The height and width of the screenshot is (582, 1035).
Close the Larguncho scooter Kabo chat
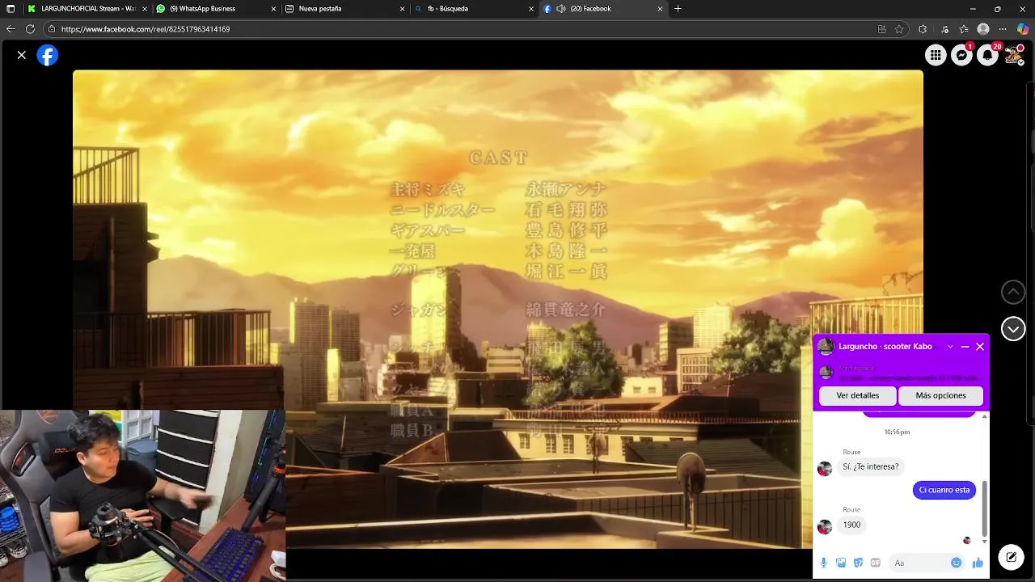(x=980, y=347)
